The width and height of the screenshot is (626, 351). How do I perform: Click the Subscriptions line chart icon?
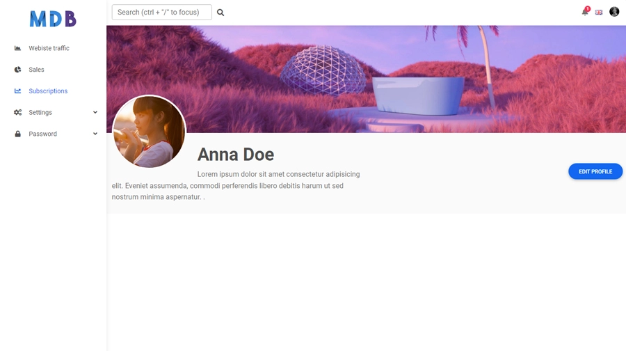(18, 91)
